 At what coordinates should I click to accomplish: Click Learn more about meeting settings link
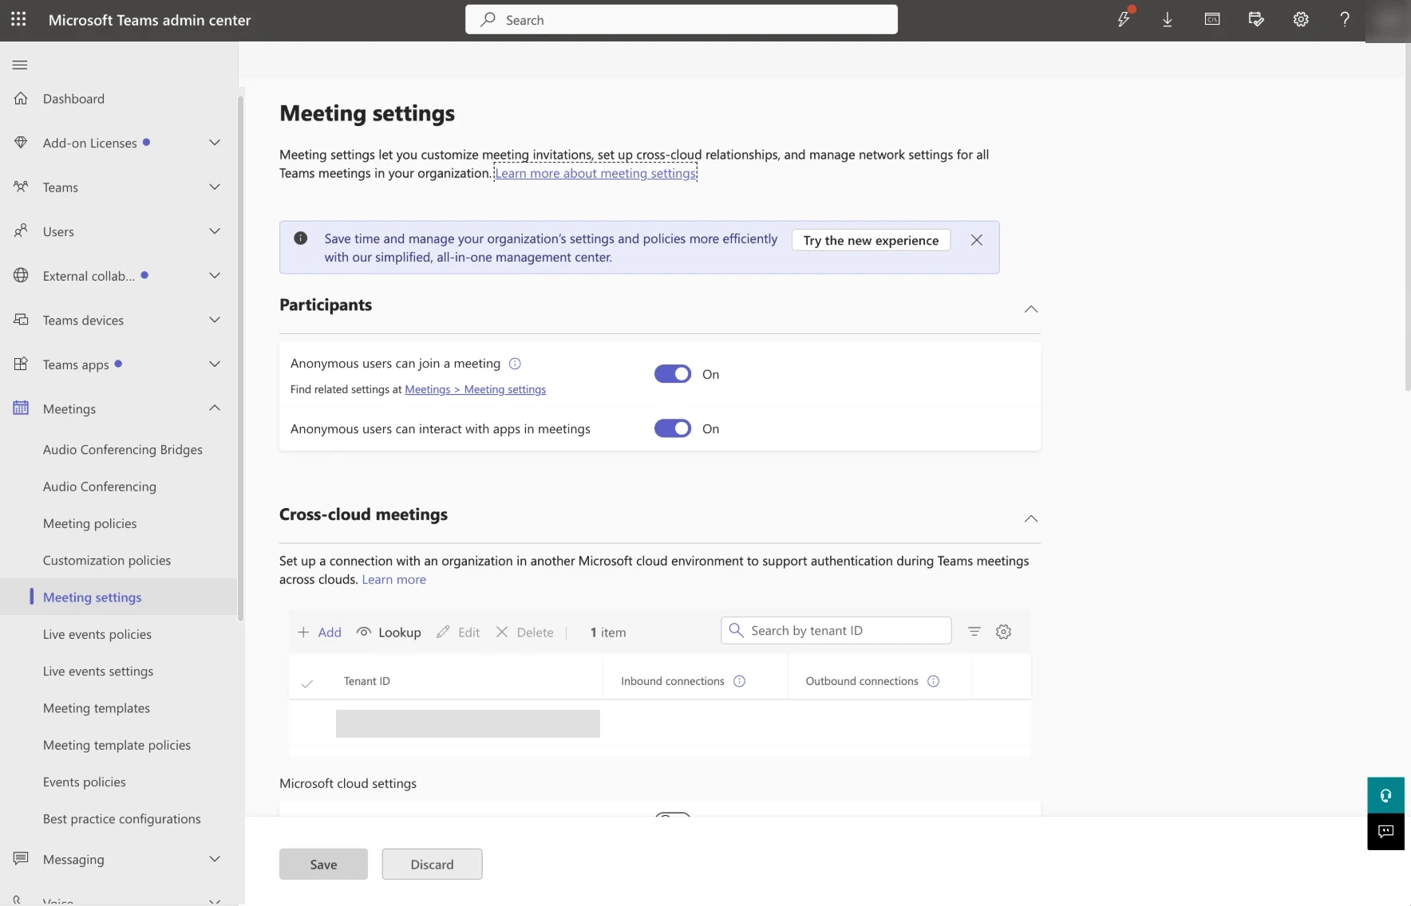coord(595,173)
